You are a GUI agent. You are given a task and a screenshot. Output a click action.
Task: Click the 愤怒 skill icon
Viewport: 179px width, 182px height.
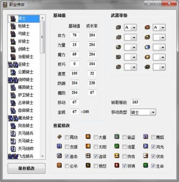[x=88, y=166]
